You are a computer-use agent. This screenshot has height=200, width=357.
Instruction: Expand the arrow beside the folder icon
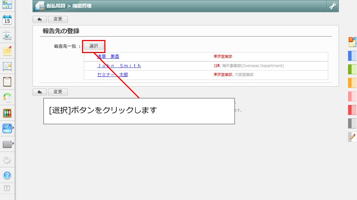pos(13,144)
